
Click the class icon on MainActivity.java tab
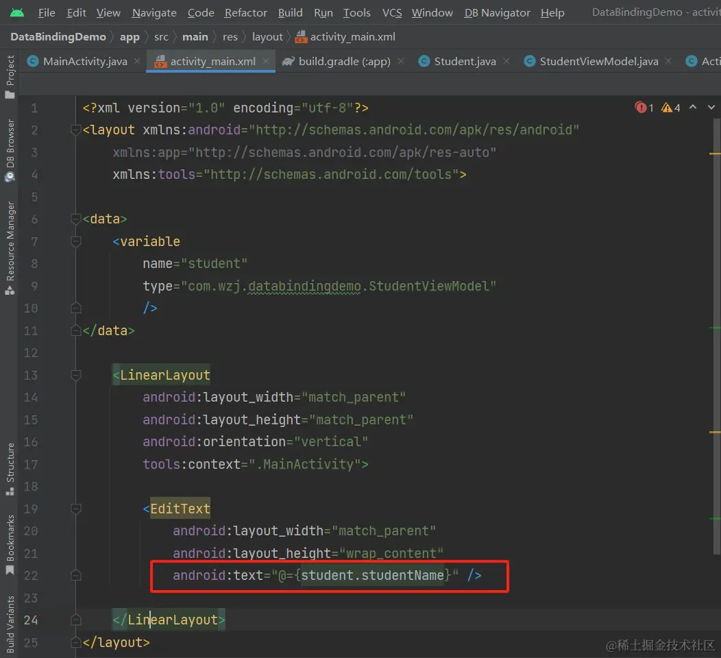pos(33,61)
